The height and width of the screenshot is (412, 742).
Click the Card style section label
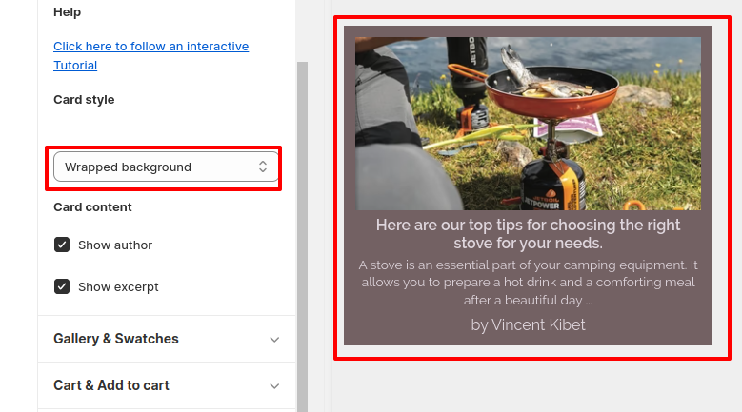point(84,100)
